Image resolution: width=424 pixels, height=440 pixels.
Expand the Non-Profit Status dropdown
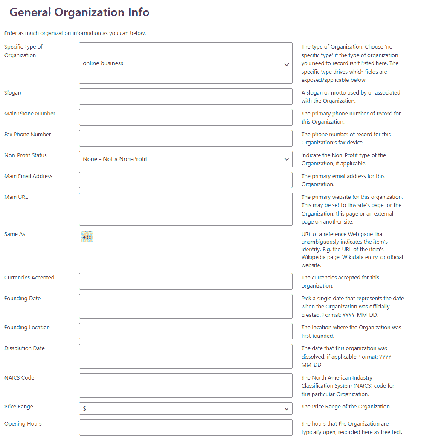pyautogui.click(x=186, y=159)
